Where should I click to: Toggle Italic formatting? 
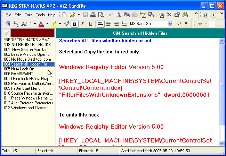(x=82, y=24)
